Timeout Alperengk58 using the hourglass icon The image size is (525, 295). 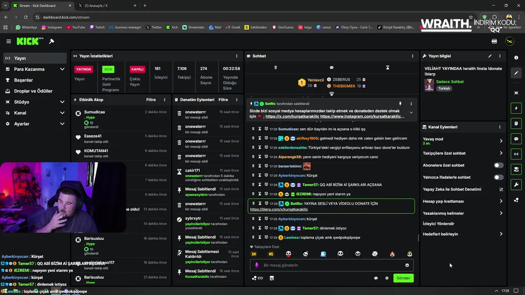point(260,157)
